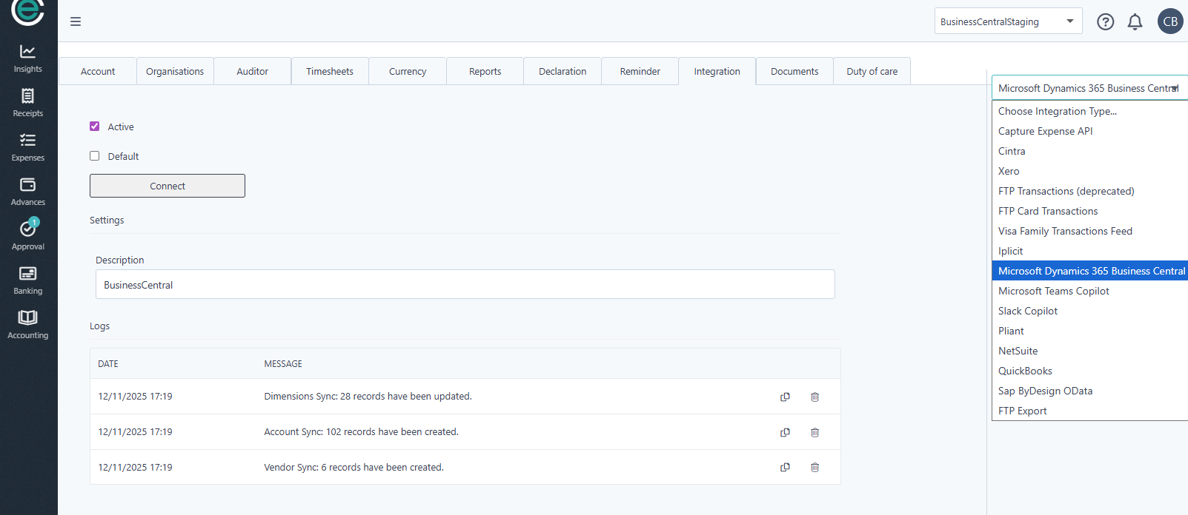The image size is (1188, 515).
Task: Select highlighted Microsoft Dynamics 365 Business Central option
Action: pos(1089,271)
